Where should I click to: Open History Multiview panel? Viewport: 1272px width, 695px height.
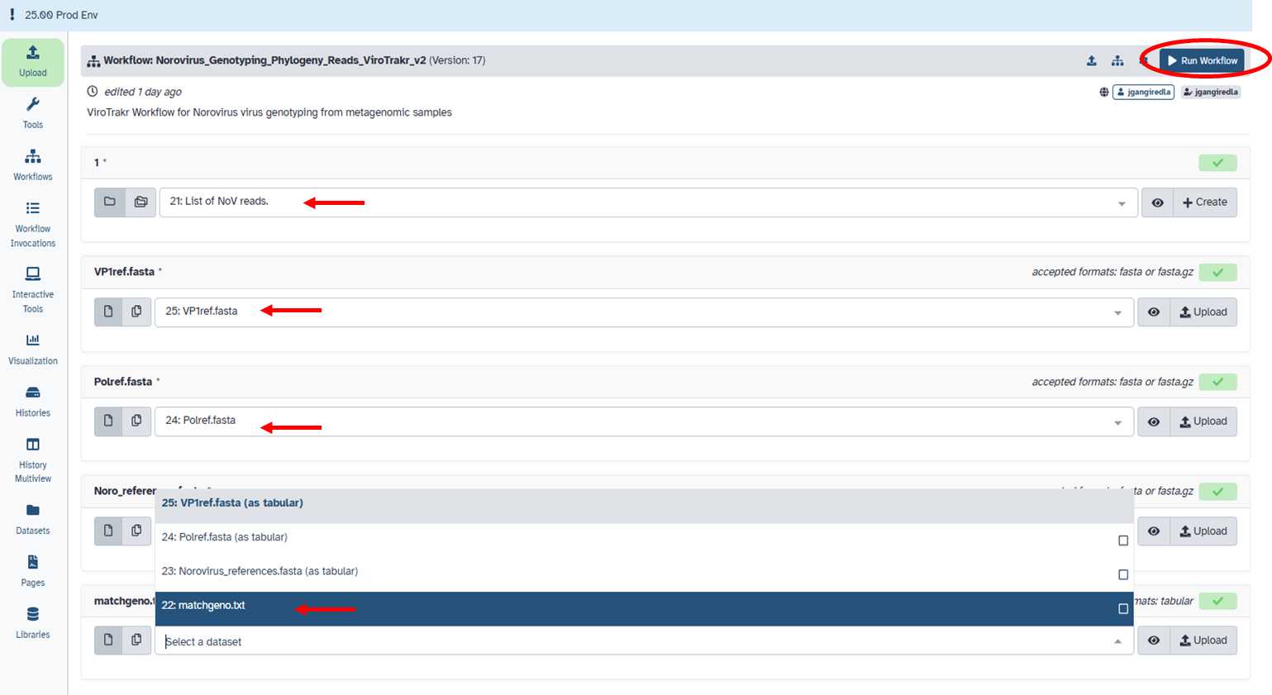[33, 460]
